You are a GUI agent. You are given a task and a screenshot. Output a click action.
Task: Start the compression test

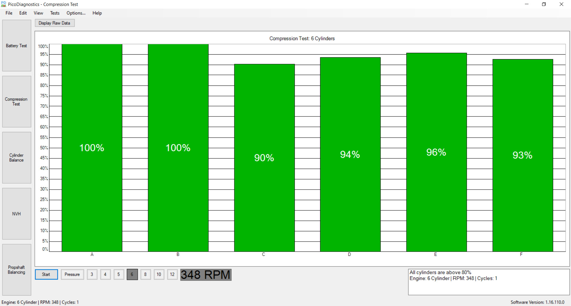pos(46,275)
